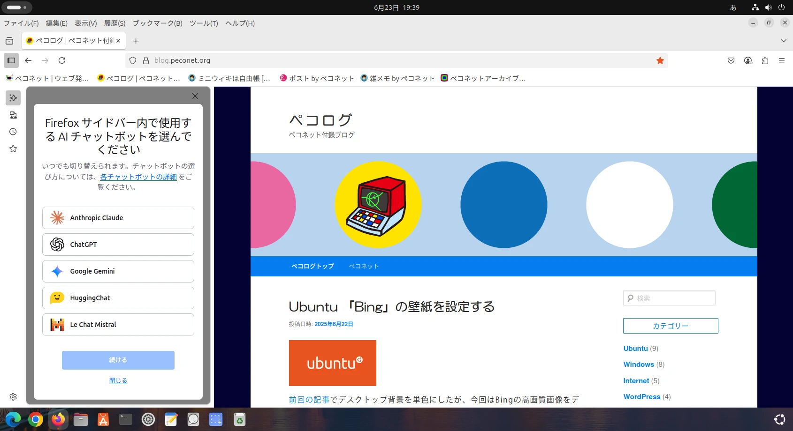Screen dimensions: 793x431
Task: Click the 閉じる link in chatbot panel
Action: click(x=118, y=381)
